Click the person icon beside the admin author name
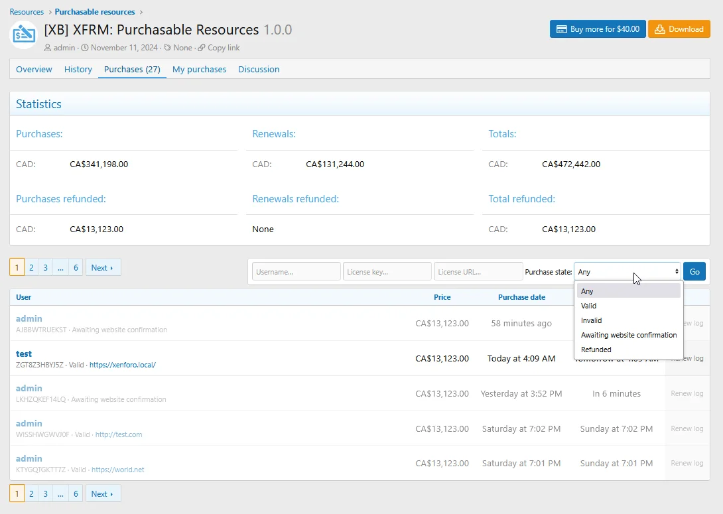723x514 pixels. click(48, 47)
